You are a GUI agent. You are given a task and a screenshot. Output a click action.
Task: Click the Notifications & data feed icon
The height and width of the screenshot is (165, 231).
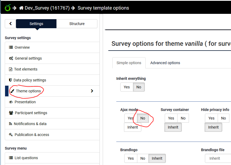11,124
